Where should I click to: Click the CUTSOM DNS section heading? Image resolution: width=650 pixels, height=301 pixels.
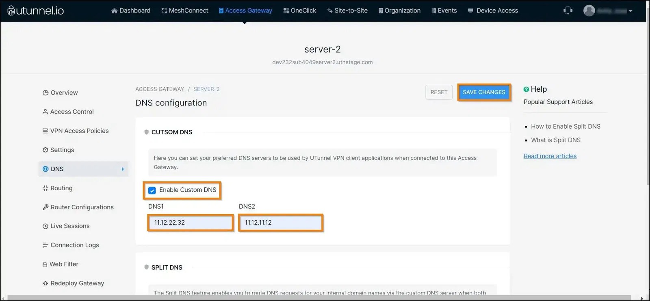[x=172, y=132]
